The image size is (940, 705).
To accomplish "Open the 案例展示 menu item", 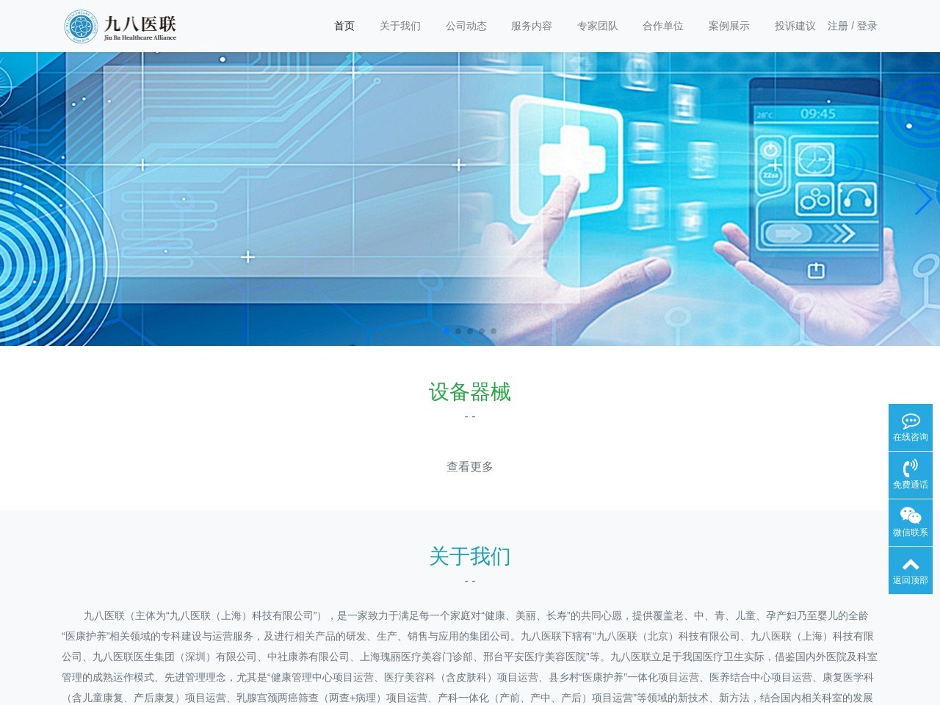I will click(x=729, y=26).
